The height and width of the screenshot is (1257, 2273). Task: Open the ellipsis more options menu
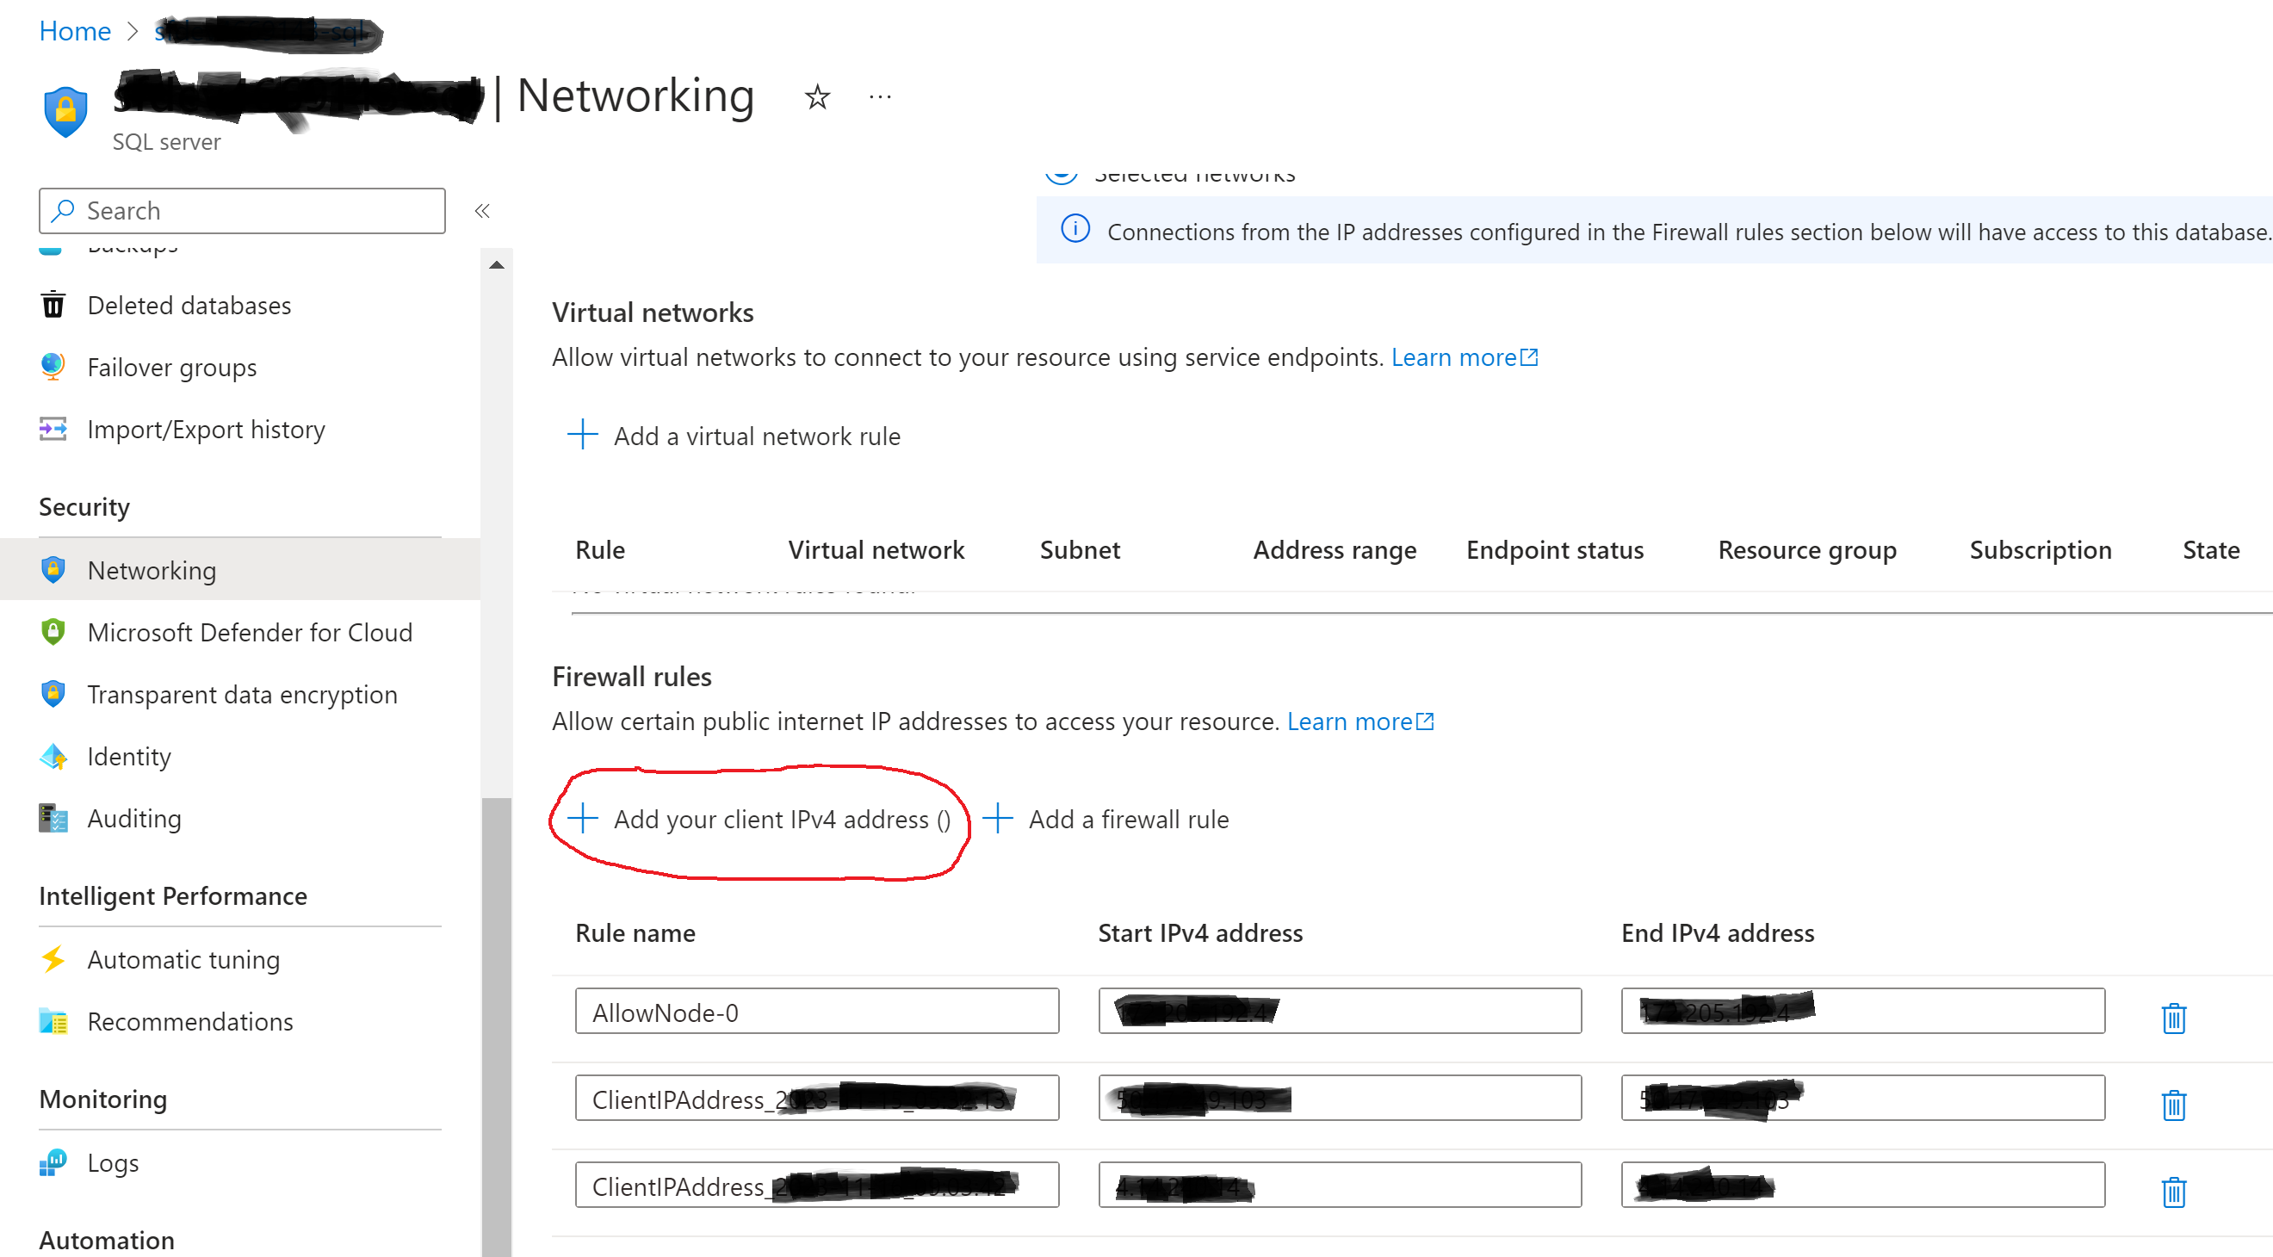[880, 96]
